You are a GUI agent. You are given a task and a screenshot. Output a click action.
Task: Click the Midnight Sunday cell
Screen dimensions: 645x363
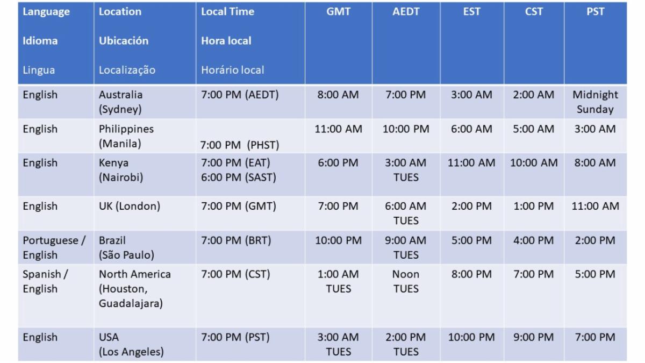pos(595,102)
